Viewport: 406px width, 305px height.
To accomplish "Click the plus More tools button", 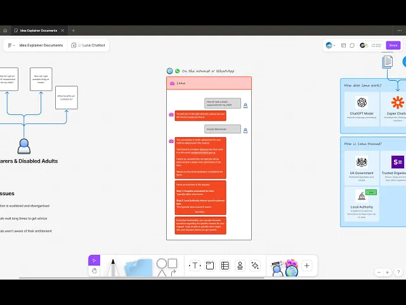I will 307,266.
